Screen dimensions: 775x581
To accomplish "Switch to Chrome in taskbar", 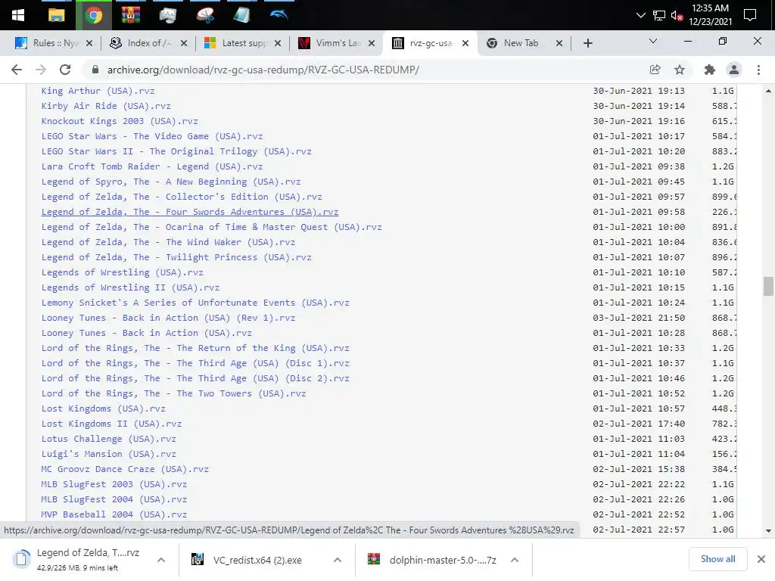I will point(93,15).
